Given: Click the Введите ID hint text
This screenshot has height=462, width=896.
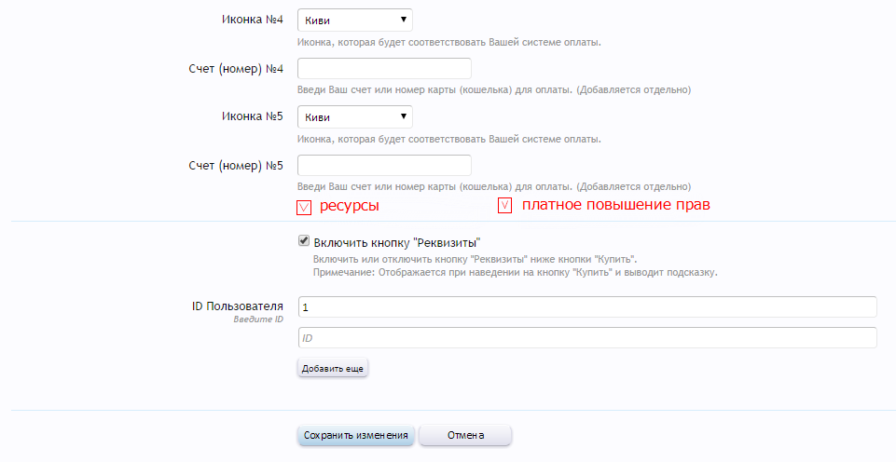Looking at the screenshot, I should 258,319.
